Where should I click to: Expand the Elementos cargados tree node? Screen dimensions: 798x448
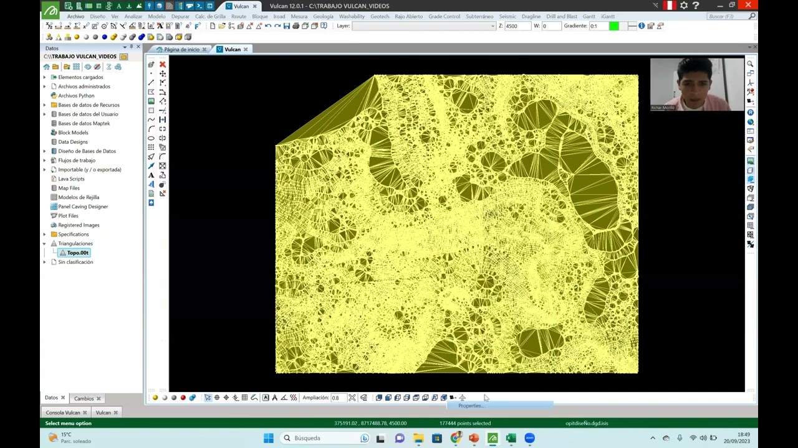point(44,77)
